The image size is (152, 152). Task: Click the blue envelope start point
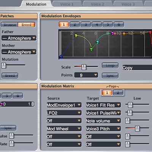pyautogui.click(x=61, y=57)
